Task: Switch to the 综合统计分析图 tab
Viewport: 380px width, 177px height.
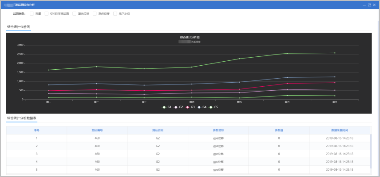Action: [x=19, y=27]
